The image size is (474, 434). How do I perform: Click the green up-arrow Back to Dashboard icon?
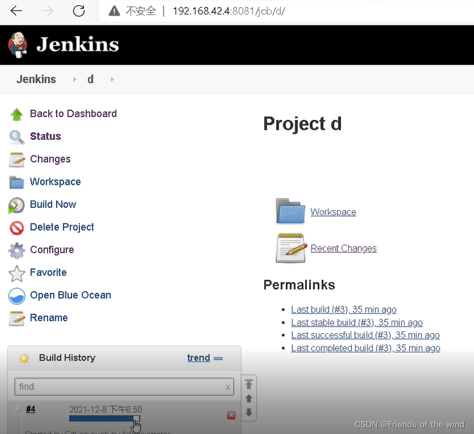17,114
